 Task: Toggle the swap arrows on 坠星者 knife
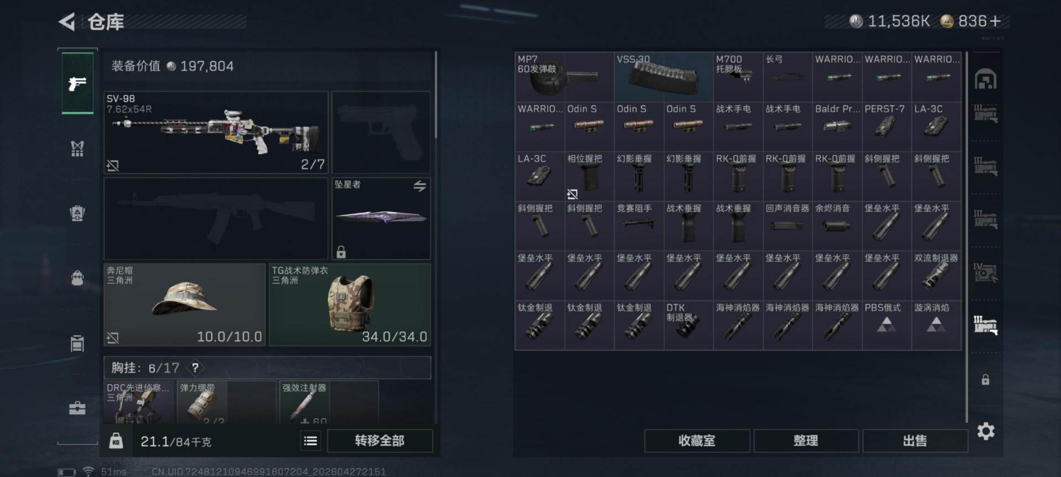420,186
